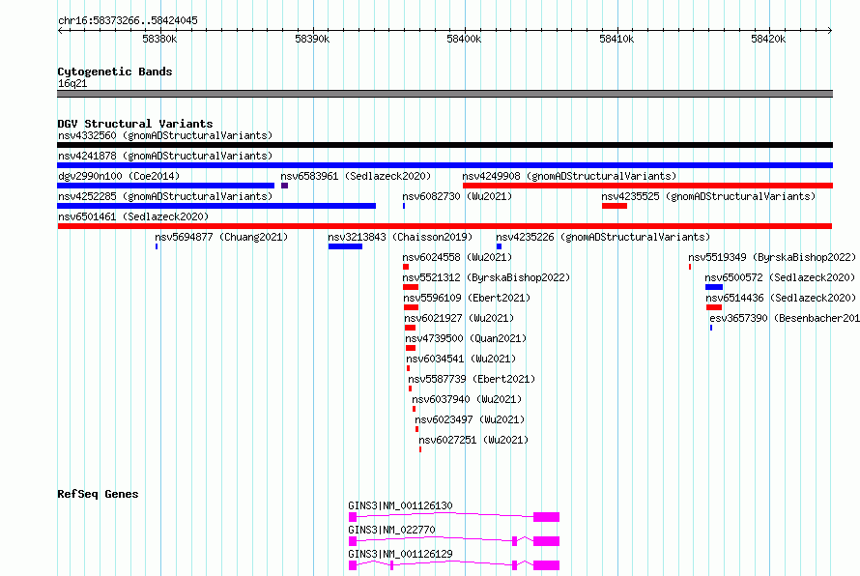Select GINS3 NM_001126129 last magenta exon

(546, 565)
